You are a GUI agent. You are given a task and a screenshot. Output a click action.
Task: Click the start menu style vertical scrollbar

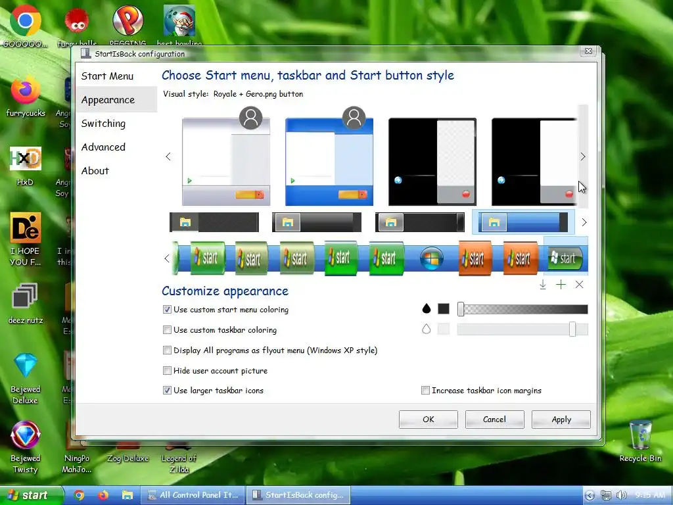[x=583, y=156]
